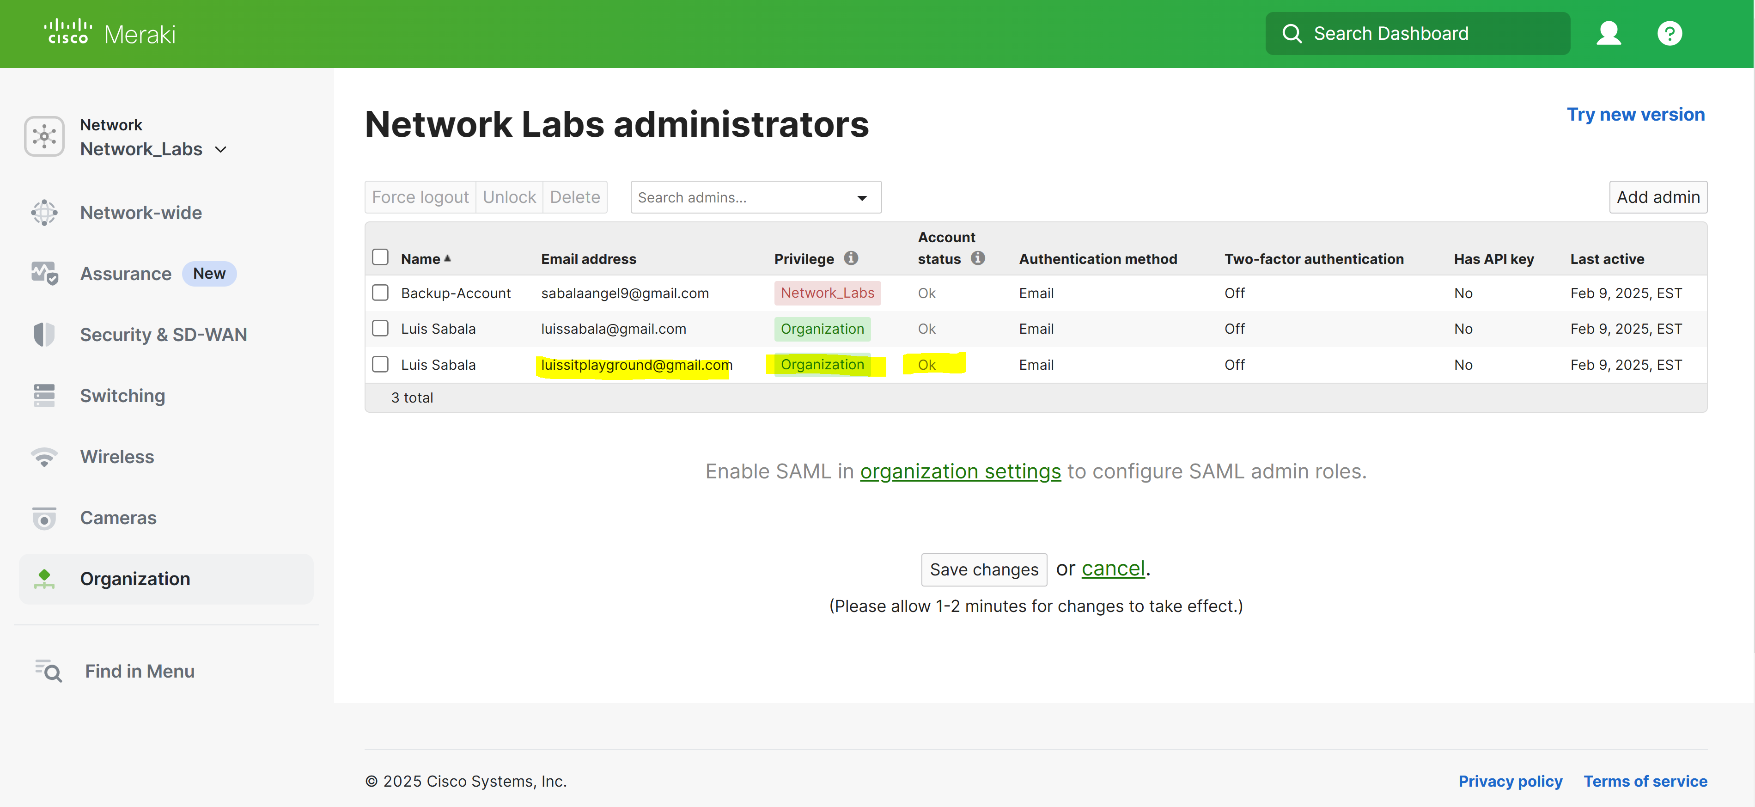Open the help question mark icon
The image size is (1755, 807).
coord(1669,33)
